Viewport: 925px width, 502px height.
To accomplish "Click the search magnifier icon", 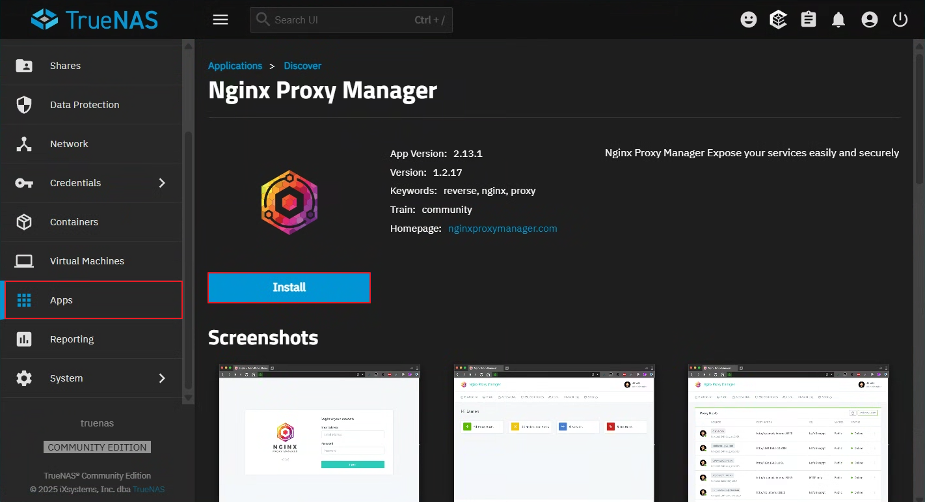I will coord(263,20).
